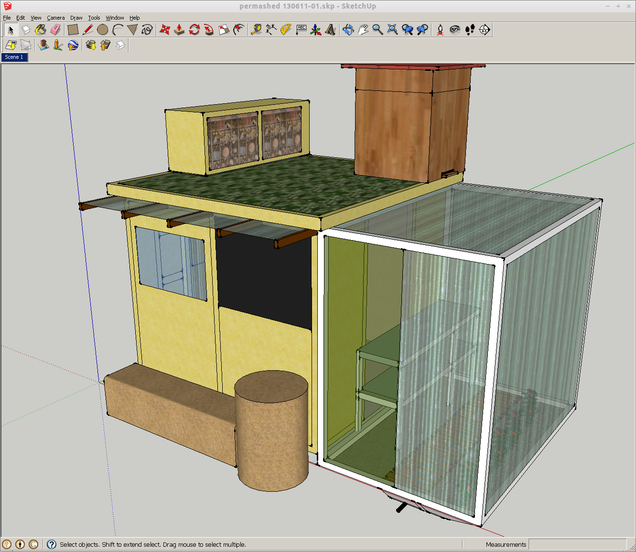The image size is (636, 552).
Task: Activate the Pan tool
Action: coord(363,29)
